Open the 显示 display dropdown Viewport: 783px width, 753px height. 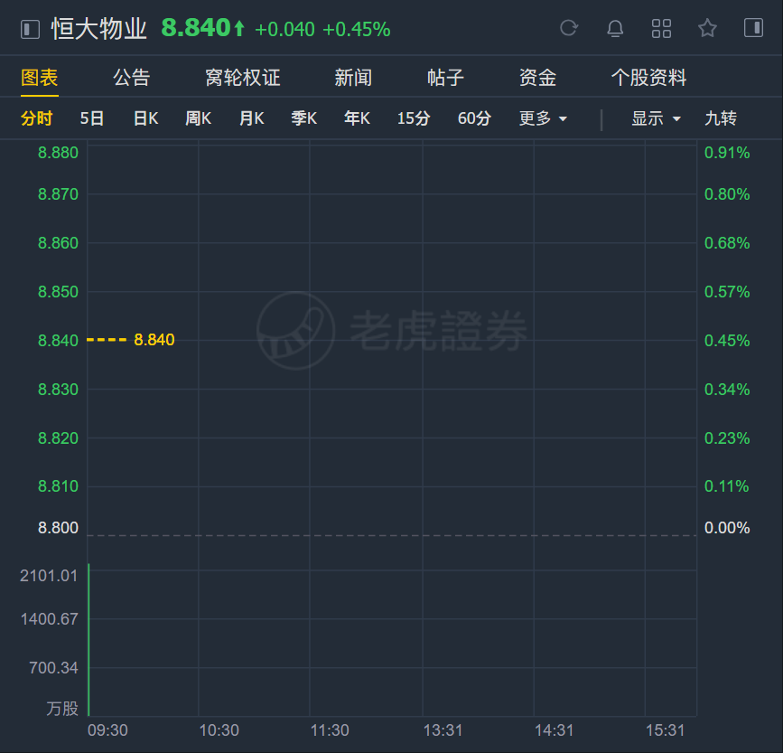[x=657, y=119]
